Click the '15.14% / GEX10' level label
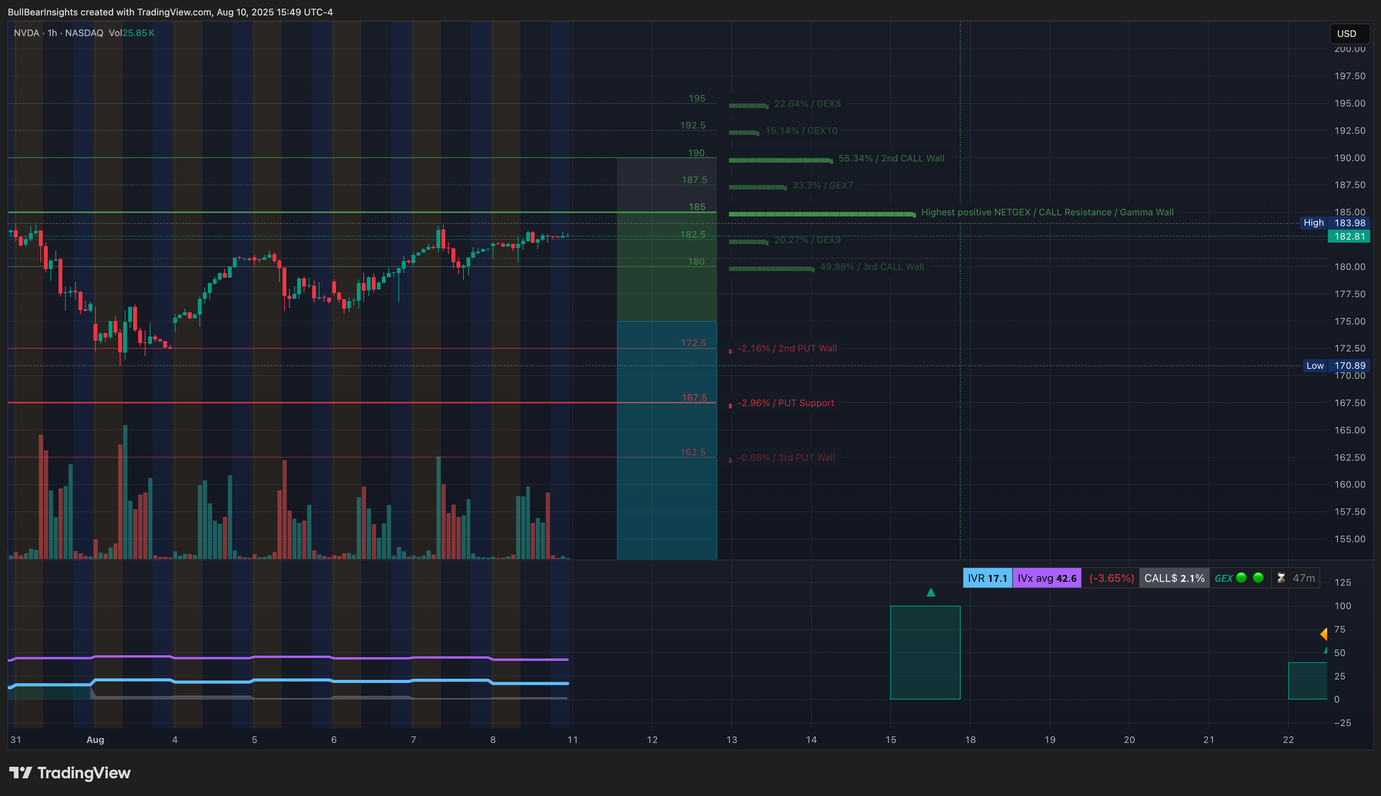This screenshot has height=796, width=1381. (x=801, y=131)
